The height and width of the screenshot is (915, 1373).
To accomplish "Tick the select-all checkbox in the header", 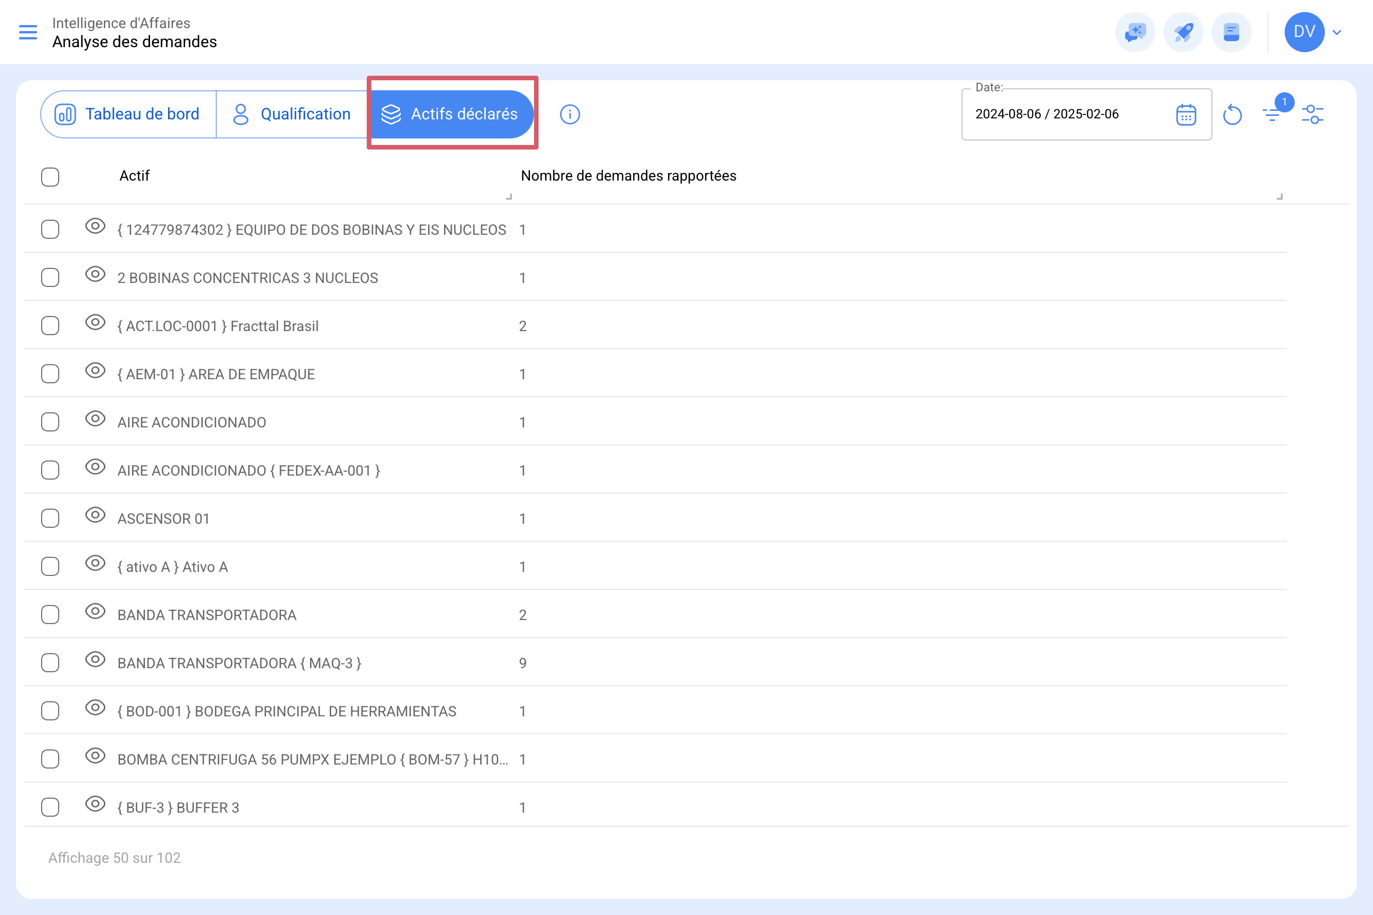I will pos(50,177).
